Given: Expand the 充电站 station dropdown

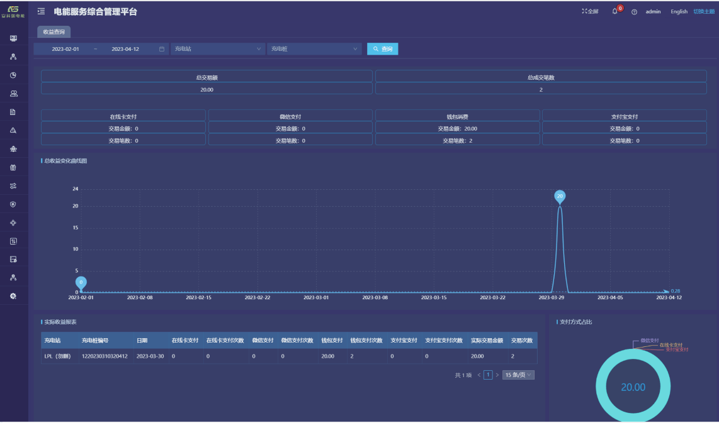Looking at the screenshot, I should (x=217, y=49).
